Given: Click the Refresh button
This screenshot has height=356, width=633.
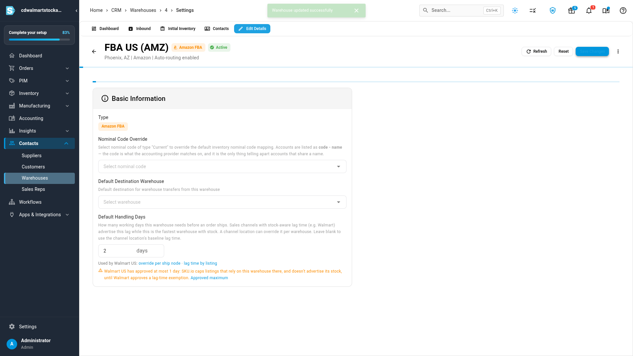Looking at the screenshot, I should (536, 51).
